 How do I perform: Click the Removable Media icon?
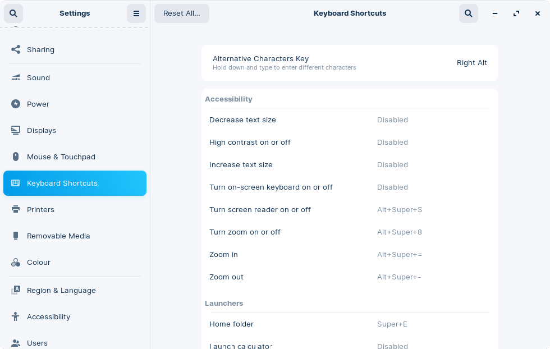[15, 236]
